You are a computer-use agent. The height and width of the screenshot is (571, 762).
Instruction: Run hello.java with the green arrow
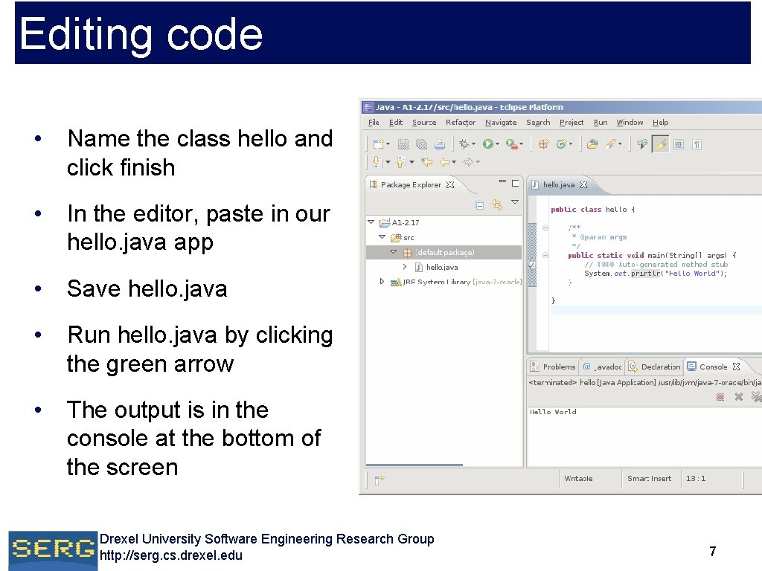point(488,143)
